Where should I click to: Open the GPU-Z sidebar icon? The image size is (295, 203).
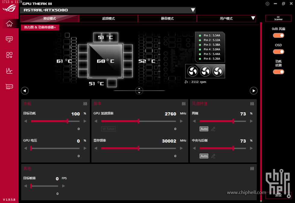[x=9, y=87]
